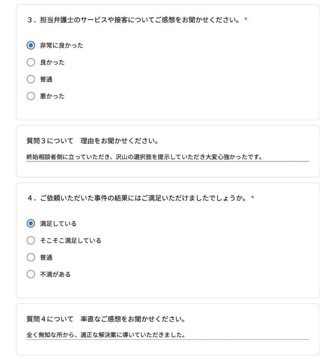Select the 非常に良かった radio option
This screenshot has height=359, width=335.
pos(31,45)
